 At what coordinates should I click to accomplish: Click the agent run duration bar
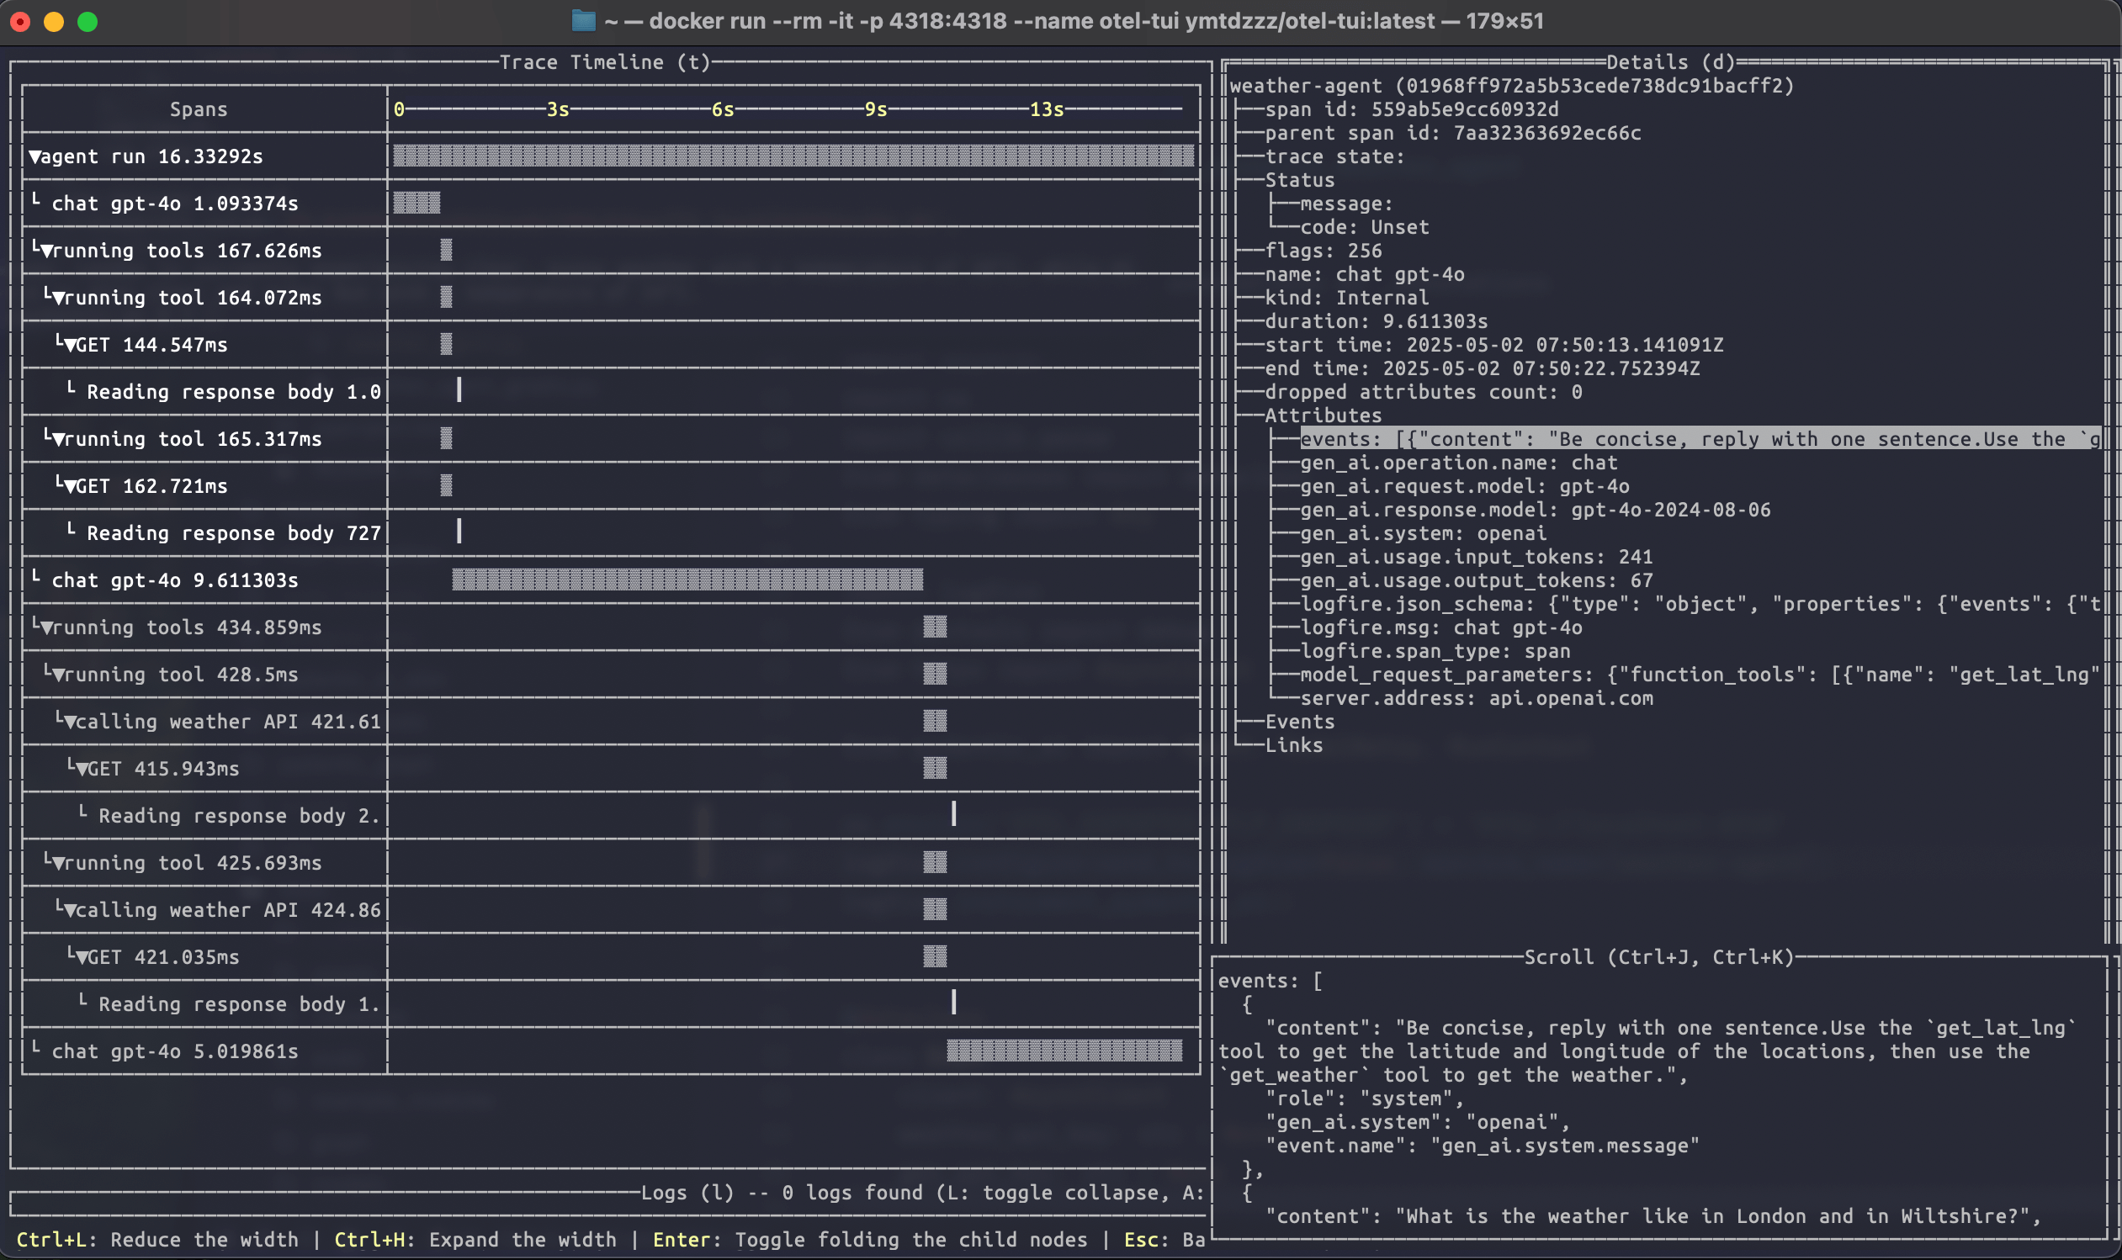(x=793, y=156)
